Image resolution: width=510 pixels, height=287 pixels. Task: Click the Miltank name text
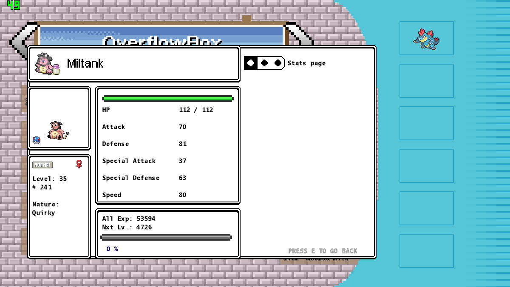tap(85, 64)
